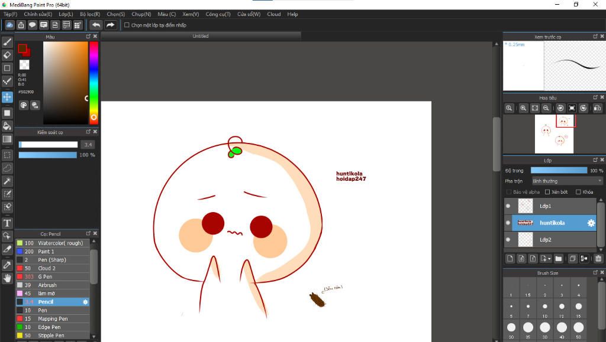
Task: Click the transparent color swatch
Action: 24,64
